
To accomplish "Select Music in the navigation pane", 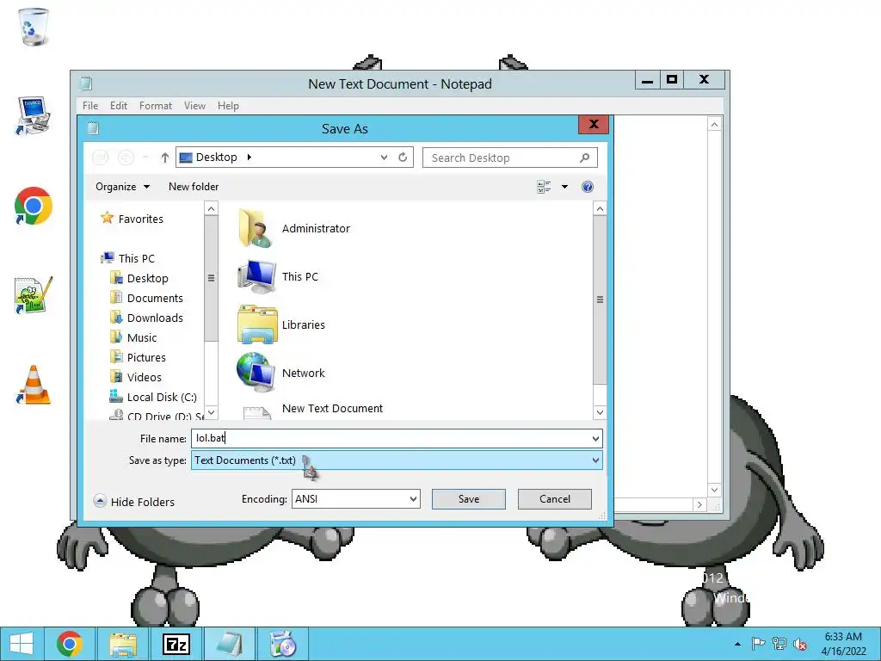I will [x=133, y=337].
